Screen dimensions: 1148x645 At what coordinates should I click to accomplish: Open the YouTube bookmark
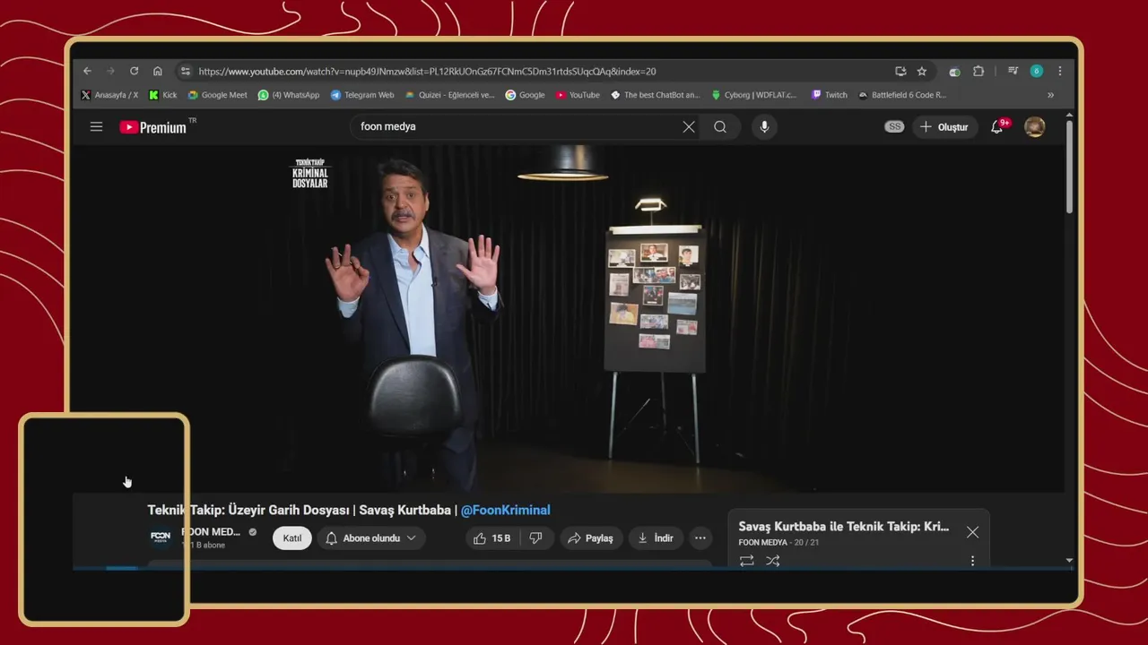click(578, 95)
